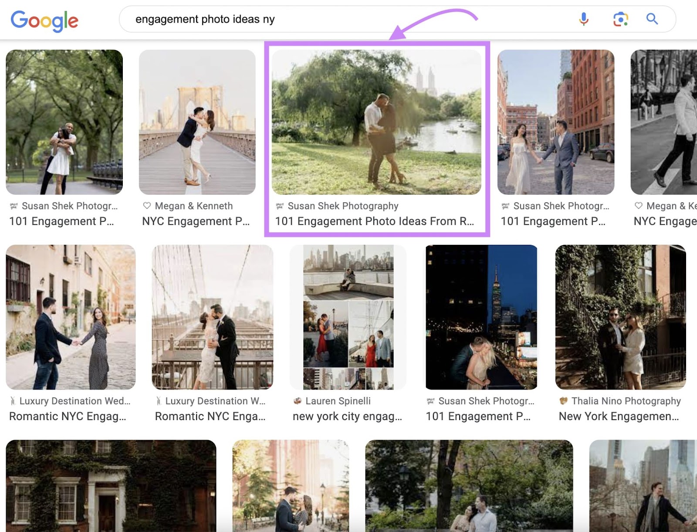The image size is (697, 532).
Task: Click heart favicon next to first Megan & Kenneth
Action: click(147, 206)
